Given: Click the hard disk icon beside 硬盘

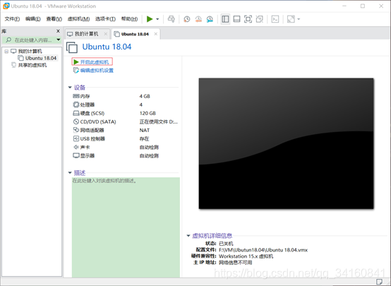Looking at the screenshot, I should click(x=76, y=113).
